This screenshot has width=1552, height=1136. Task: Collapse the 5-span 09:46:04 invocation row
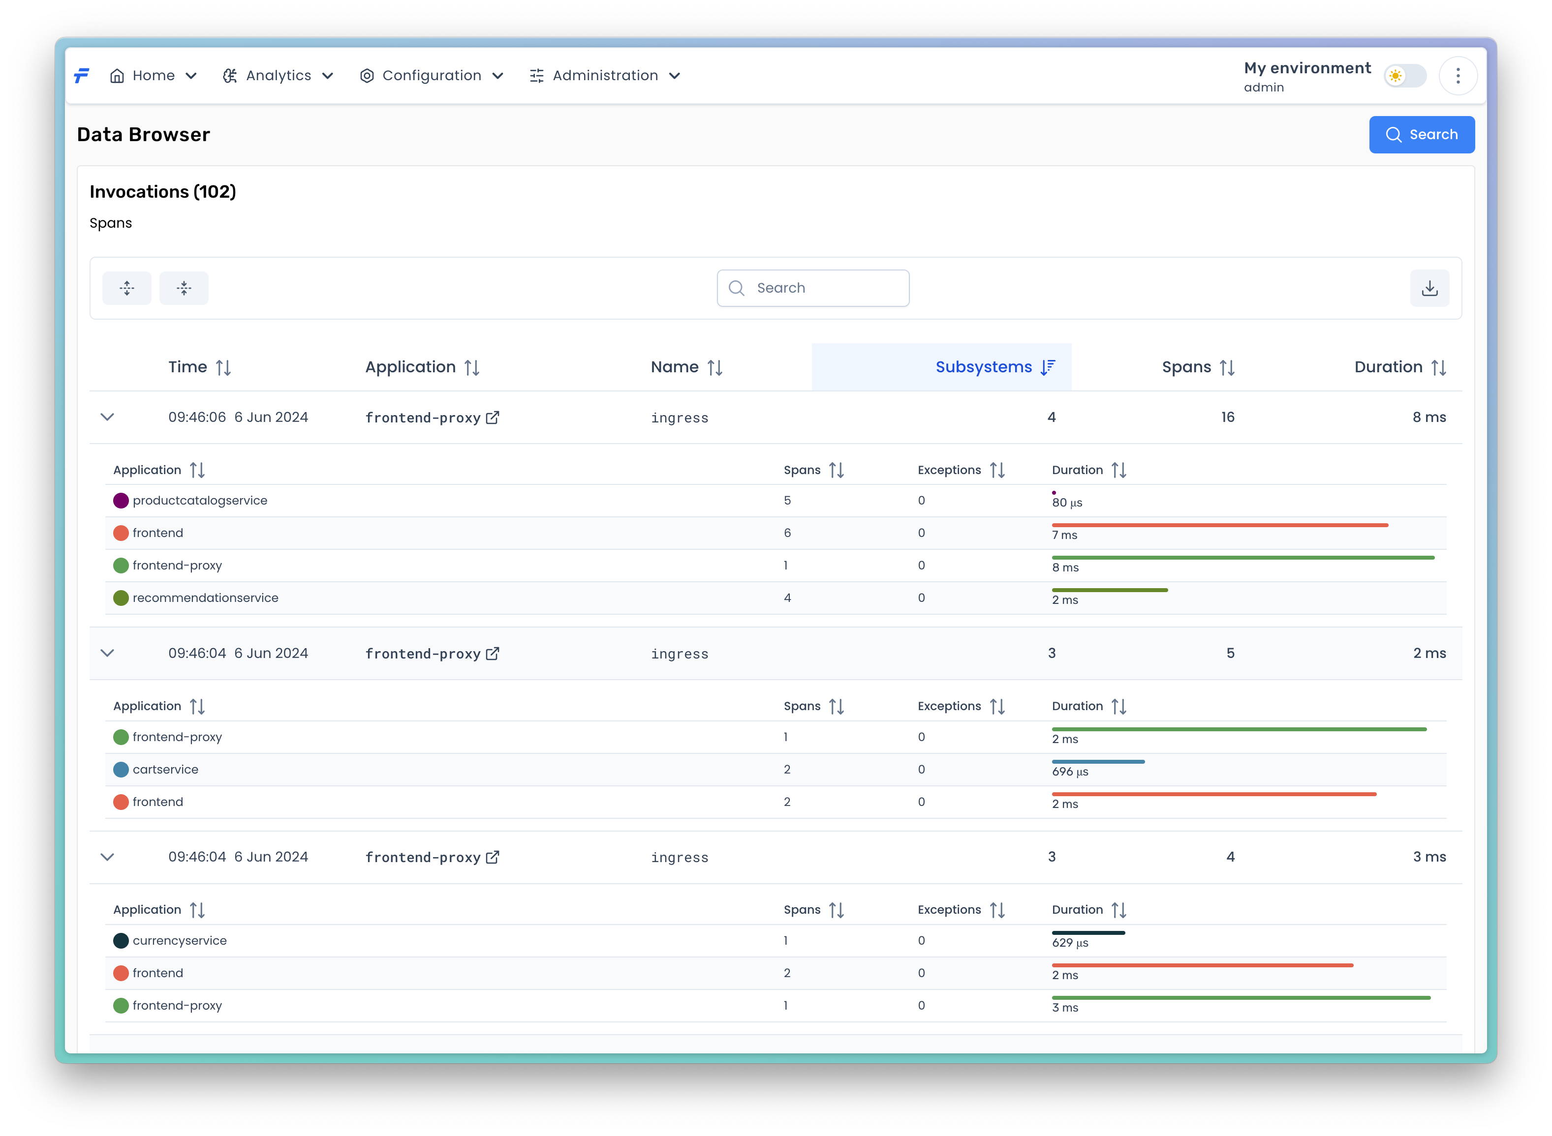tap(107, 653)
